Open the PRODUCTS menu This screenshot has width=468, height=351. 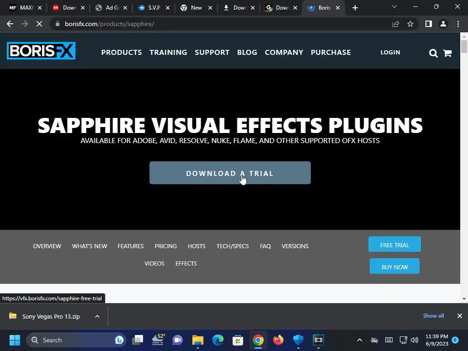point(122,52)
